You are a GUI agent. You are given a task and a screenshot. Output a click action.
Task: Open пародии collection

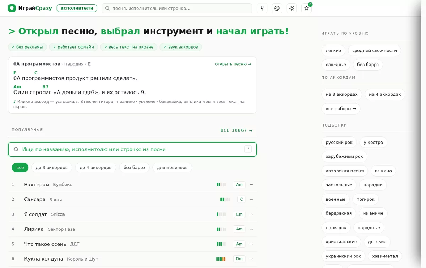373,185
